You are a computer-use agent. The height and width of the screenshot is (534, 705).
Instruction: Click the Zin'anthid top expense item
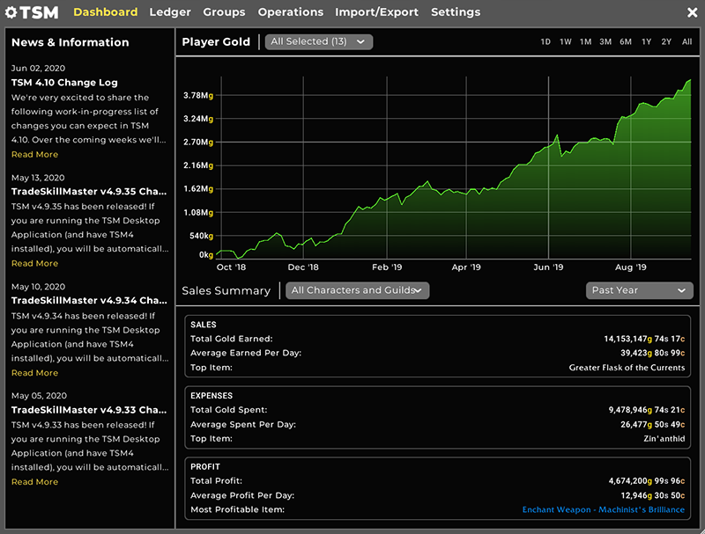664,439
